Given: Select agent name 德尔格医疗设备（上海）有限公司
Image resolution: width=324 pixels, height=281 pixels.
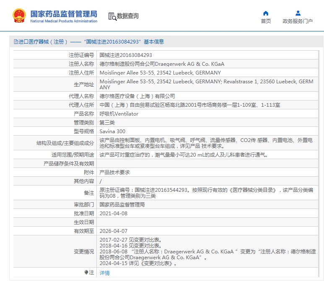Looking at the screenshot, I should [137, 96].
